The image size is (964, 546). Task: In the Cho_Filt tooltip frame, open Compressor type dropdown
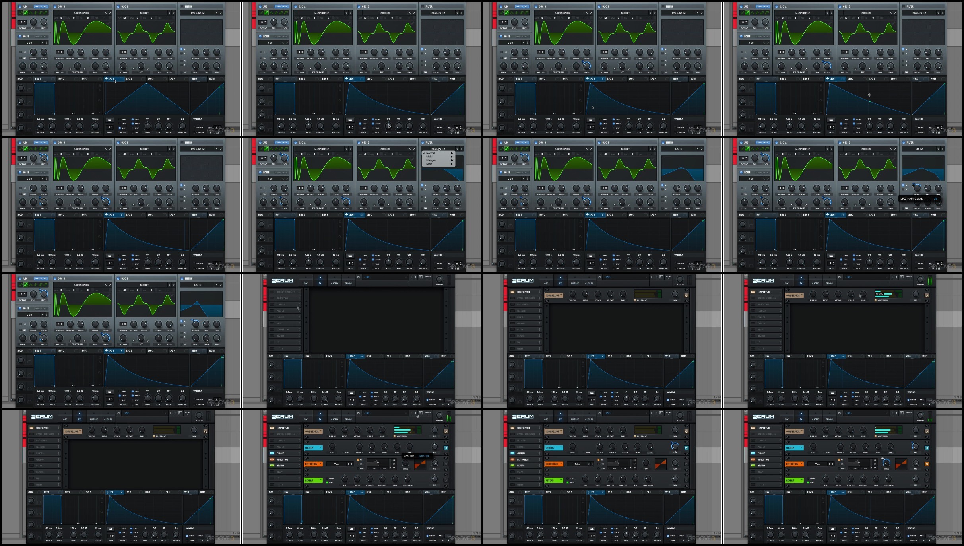click(313, 431)
